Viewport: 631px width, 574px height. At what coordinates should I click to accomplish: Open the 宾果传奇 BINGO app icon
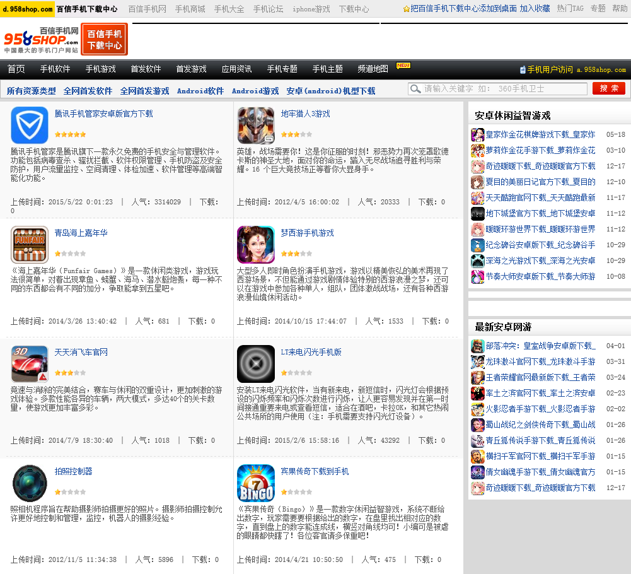click(255, 483)
